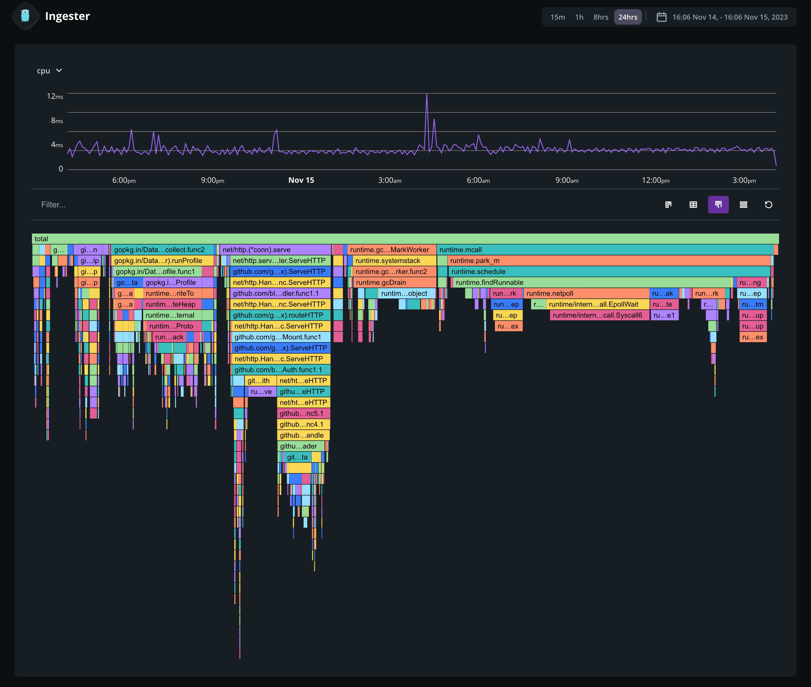The width and height of the screenshot is (811, 687).
Task: Open the calendar date picker icon
Action: pyautogui.click(x=661, y=17)
